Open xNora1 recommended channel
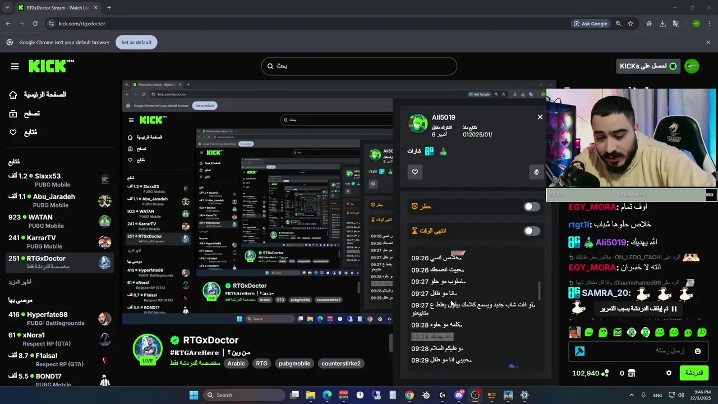This screenshot has height=404, width=718. 58,339
